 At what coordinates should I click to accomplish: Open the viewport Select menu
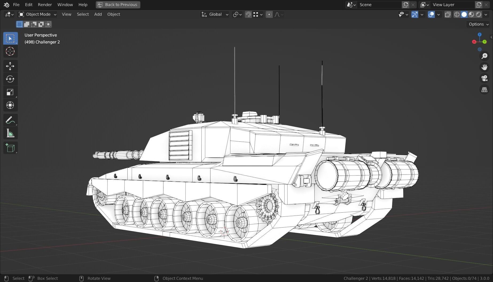coord(83,14)
